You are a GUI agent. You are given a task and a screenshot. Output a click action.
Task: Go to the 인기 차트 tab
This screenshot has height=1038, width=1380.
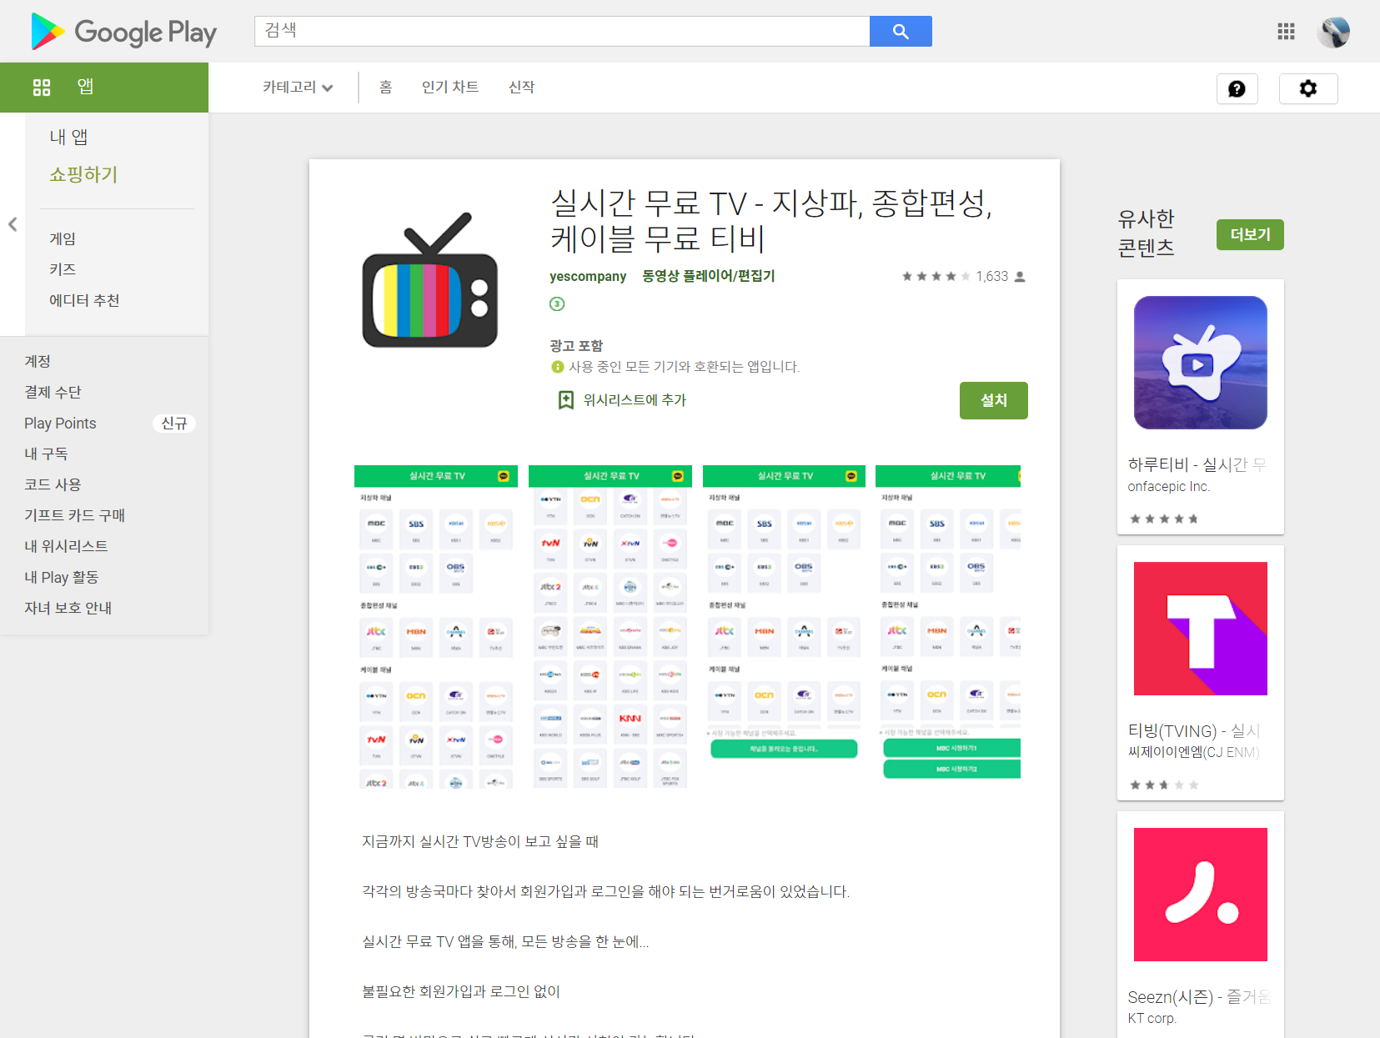[x=450, y=87]
